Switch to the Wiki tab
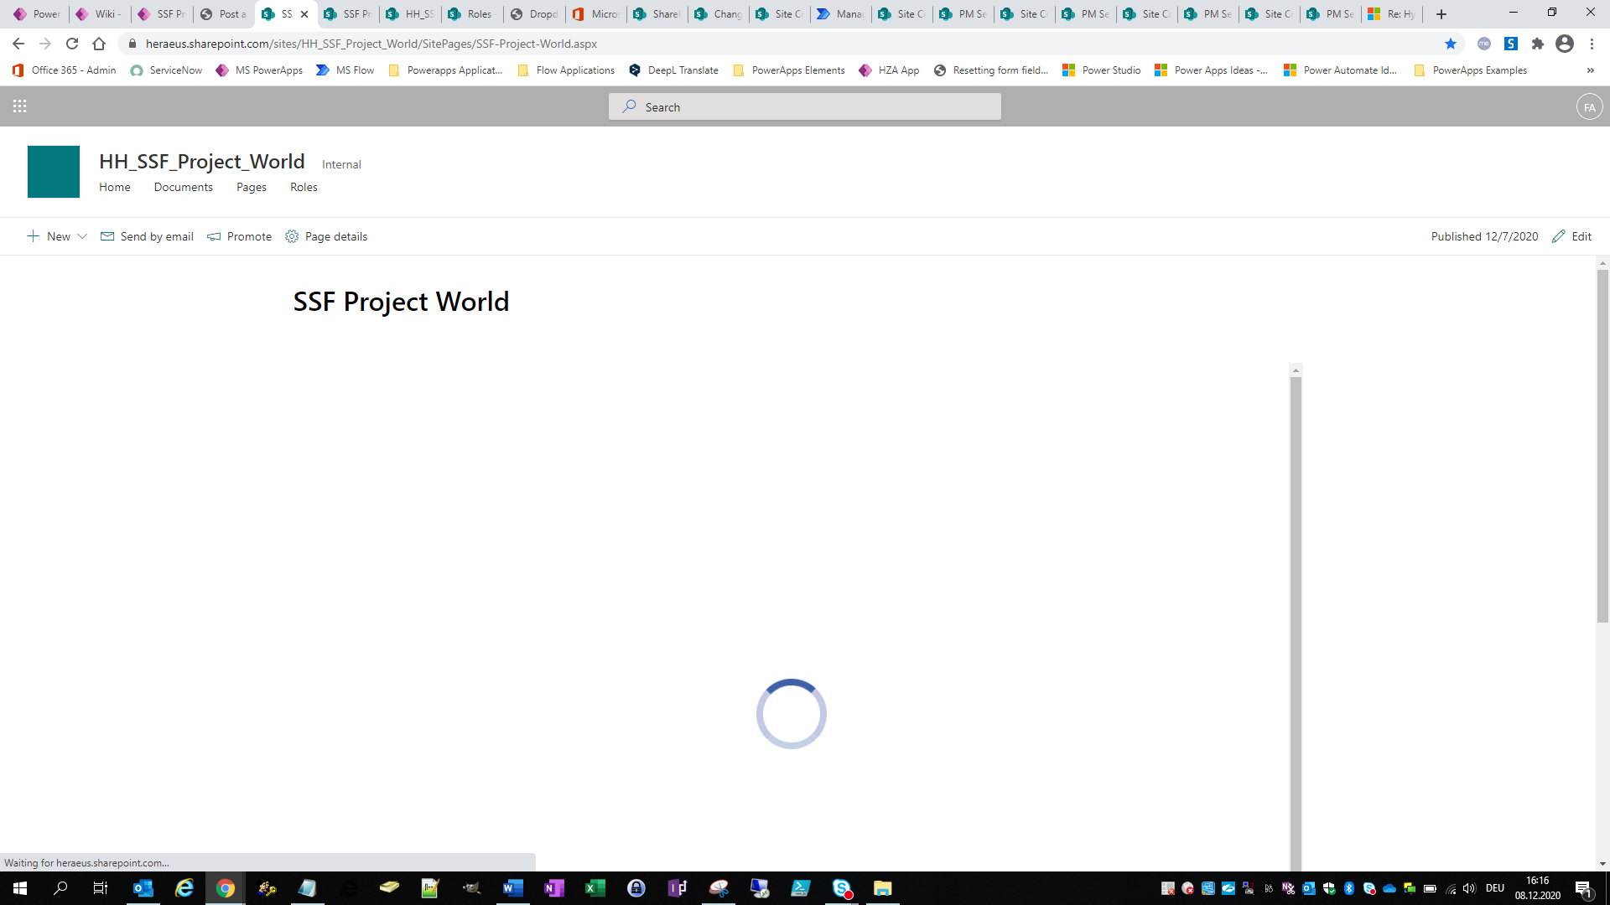1610x905 pixels. tap(99, 14)
